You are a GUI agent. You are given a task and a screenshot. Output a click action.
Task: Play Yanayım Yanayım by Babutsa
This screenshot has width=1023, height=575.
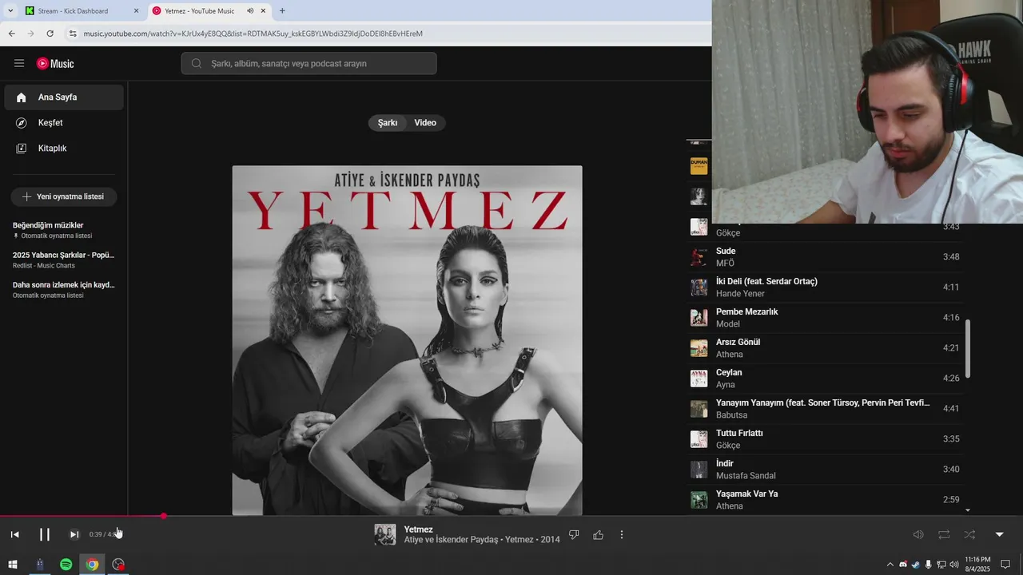click(x=825, y=409)
